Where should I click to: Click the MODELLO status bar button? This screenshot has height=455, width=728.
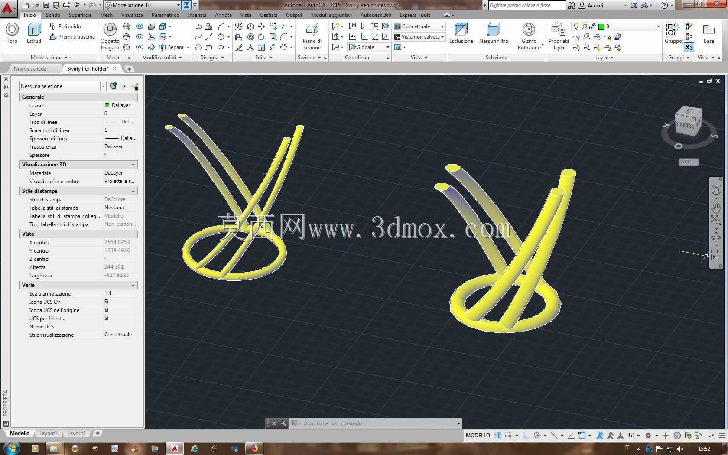(x=478, y=435)
